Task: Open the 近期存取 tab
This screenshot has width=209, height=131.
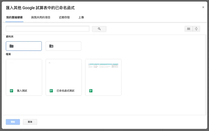Action: click(64, 17)
